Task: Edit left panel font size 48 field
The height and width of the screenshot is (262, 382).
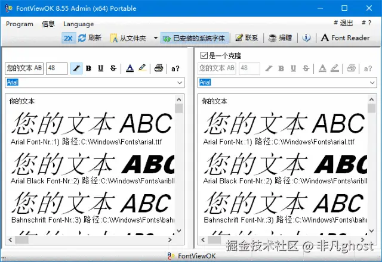Action: tap(57, 68)
